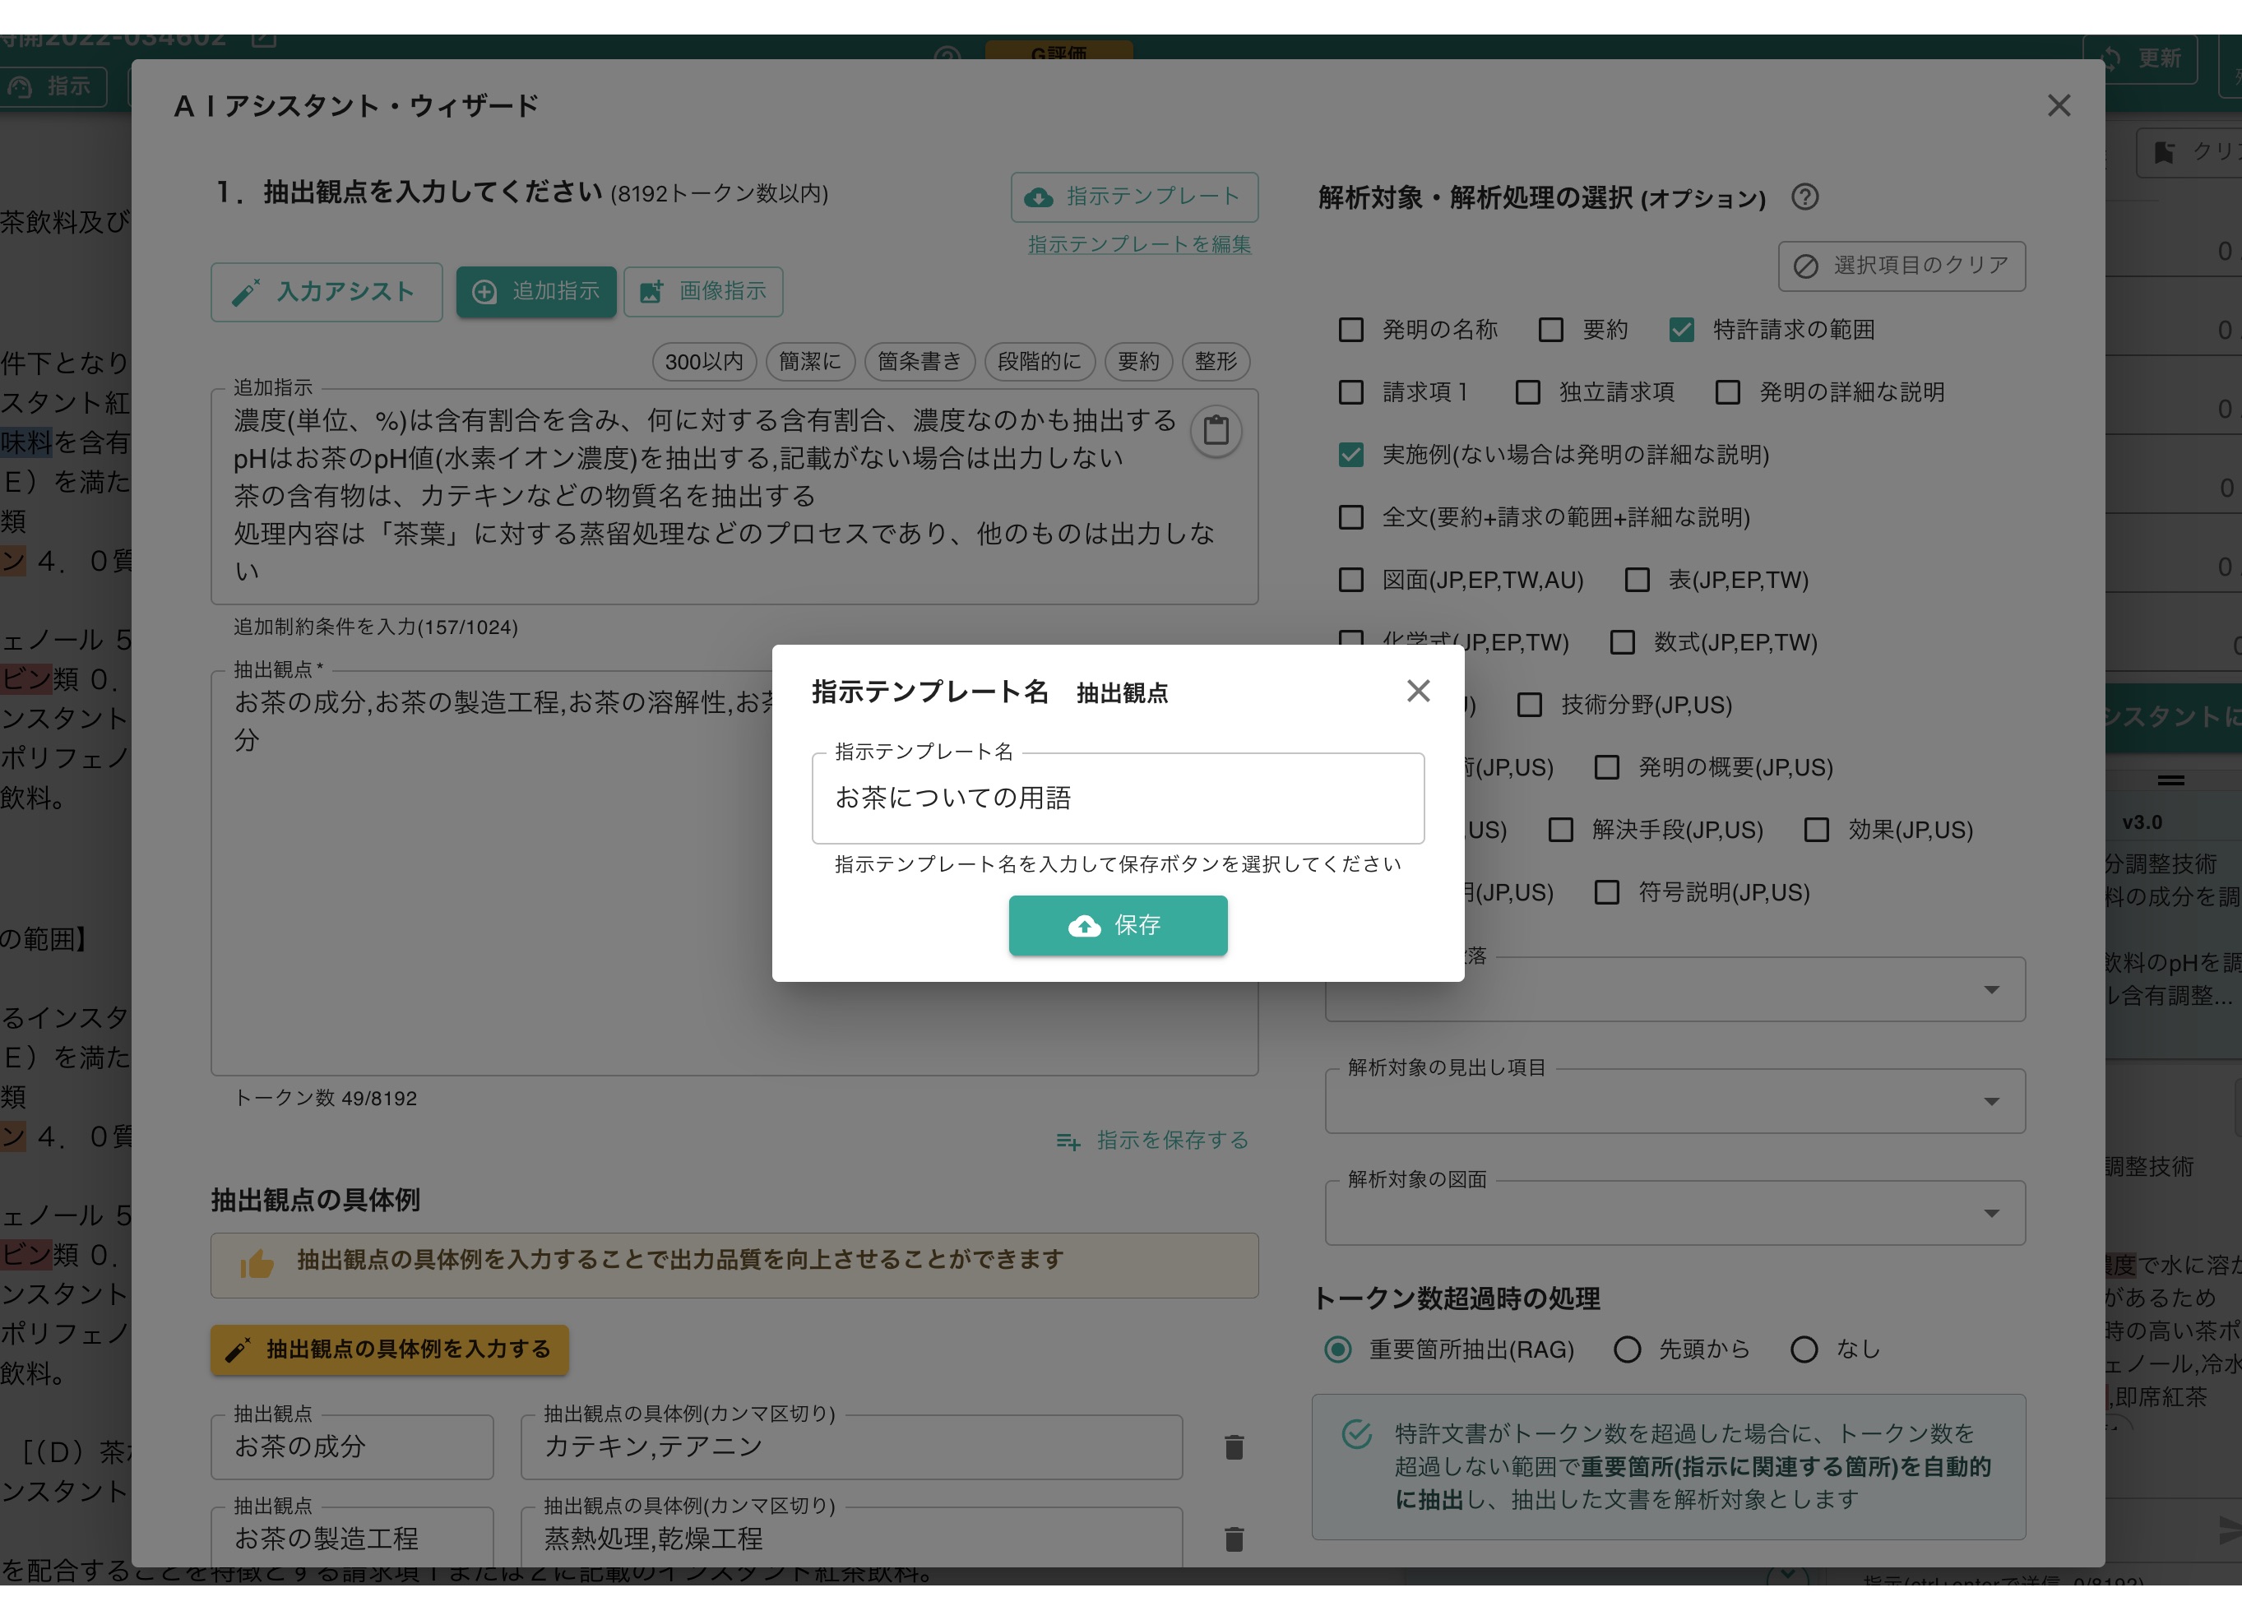Open the 指示テンプレート cloud button

click(1134, 197)
